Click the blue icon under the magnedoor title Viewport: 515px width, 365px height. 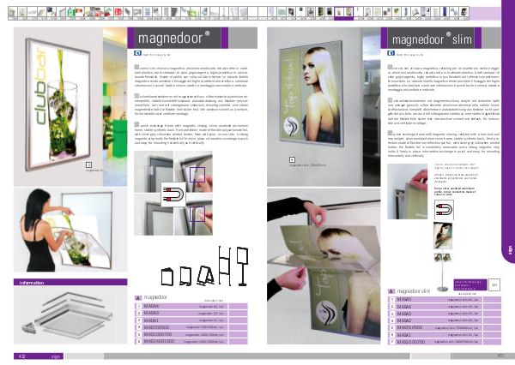click(x=137, y=53)
